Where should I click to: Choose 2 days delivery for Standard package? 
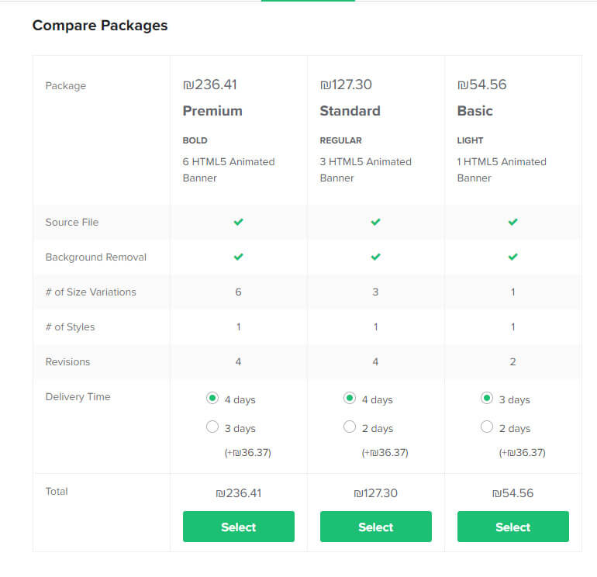pos(350,427)
